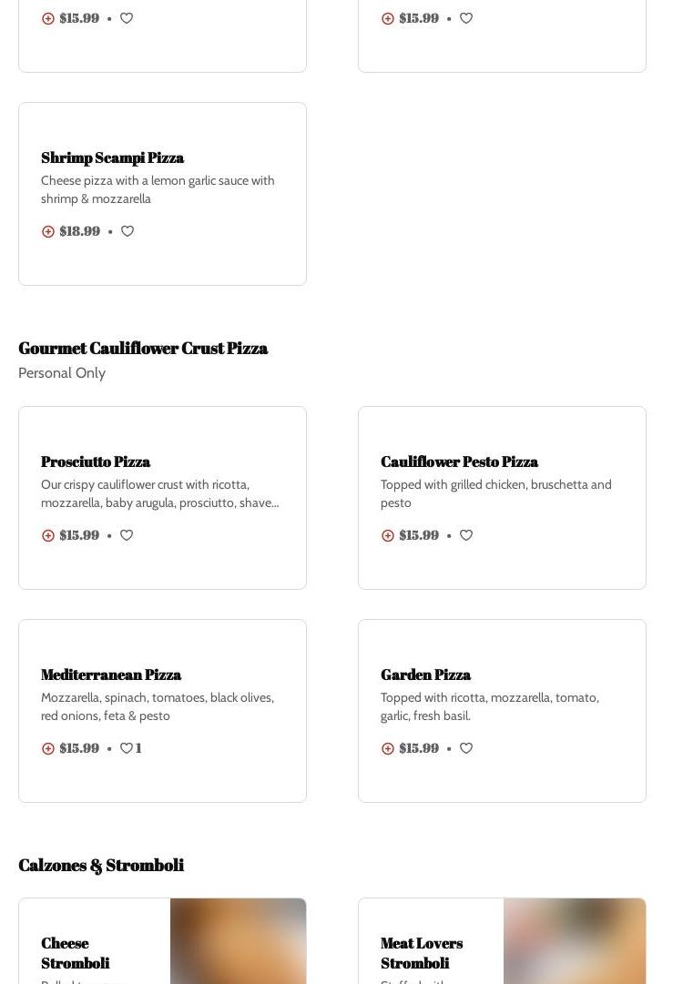Favorite the Shrimp Scampi Pizza
This screenshot has height=984, width=683.
(127, 231)
